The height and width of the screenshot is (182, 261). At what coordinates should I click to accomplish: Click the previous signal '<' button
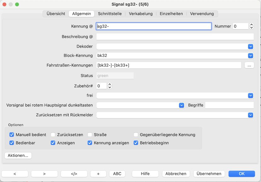point(15,174)
